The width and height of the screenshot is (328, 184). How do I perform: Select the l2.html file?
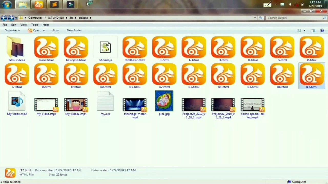click(x=194, y=49)
